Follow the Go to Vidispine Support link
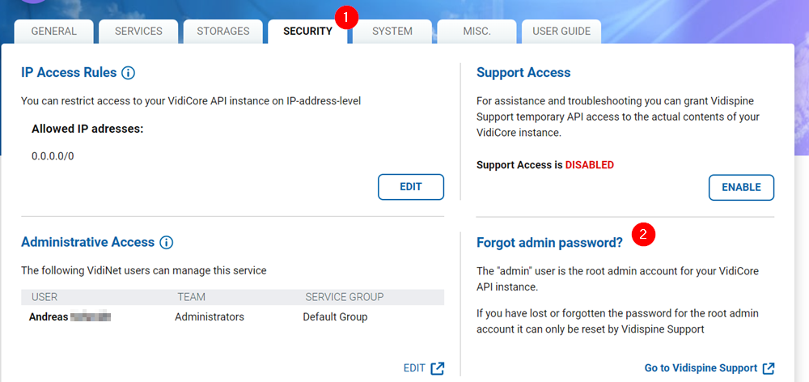The width and height of the screenshot is (809, 382). (701, 368)
